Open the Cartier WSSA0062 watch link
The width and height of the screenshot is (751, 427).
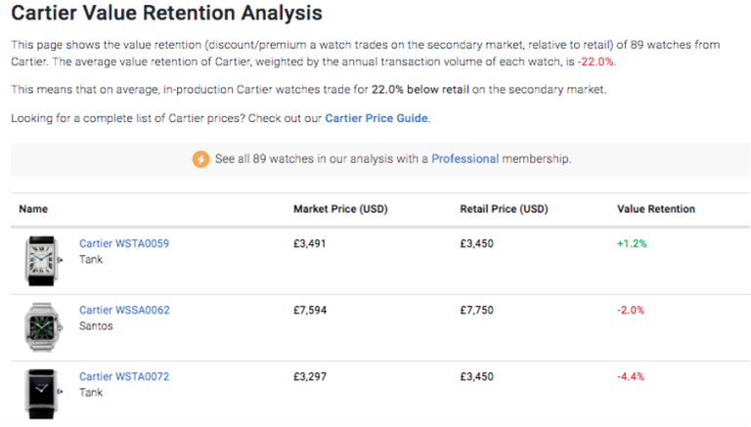124,310
